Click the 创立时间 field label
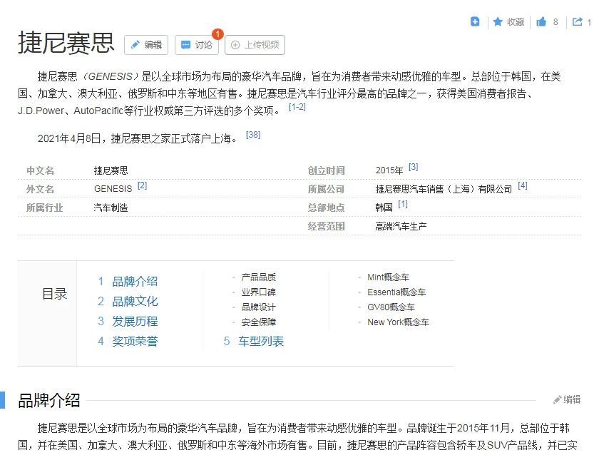The image size is (599, 455). click(x=327, y=170)
